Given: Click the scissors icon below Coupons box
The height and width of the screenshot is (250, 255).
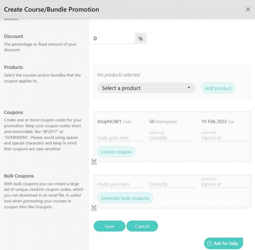Looking at the screenshot, I should coord(94,162).
